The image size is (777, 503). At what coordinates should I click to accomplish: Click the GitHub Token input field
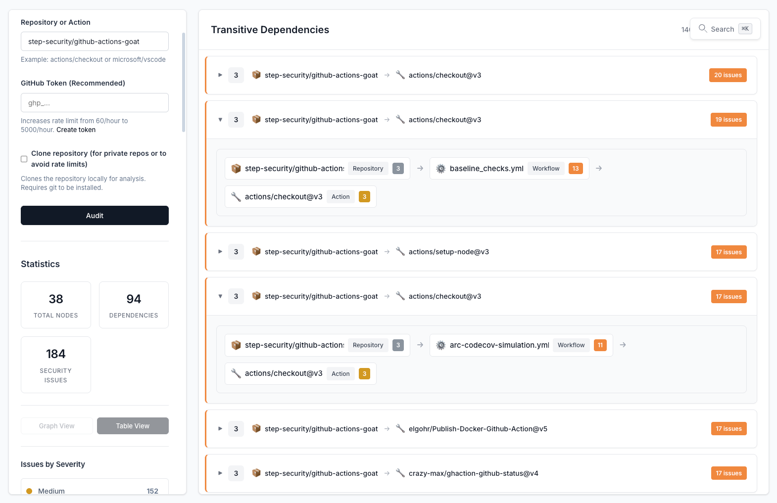click(x=95, y=103)
